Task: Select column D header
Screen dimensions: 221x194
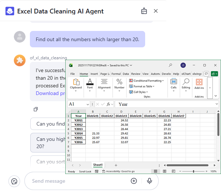Action: [121, 112]
